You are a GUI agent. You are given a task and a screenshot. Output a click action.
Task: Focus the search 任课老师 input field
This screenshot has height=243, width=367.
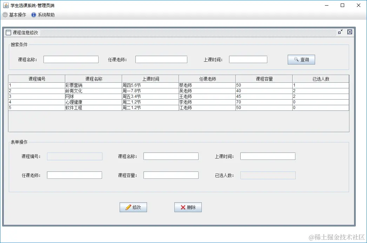coord(161,59)
